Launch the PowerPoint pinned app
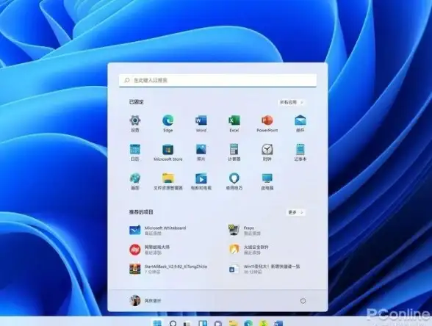The width and height of the screenshot is (432, 326). (x=267, y=123)
